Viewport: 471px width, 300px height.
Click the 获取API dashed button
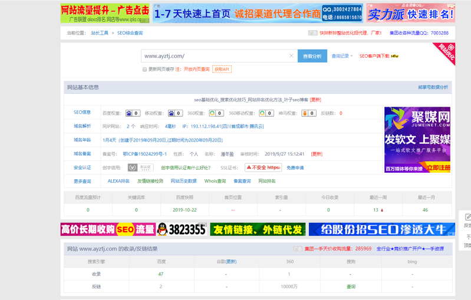(x=222, y=70)
